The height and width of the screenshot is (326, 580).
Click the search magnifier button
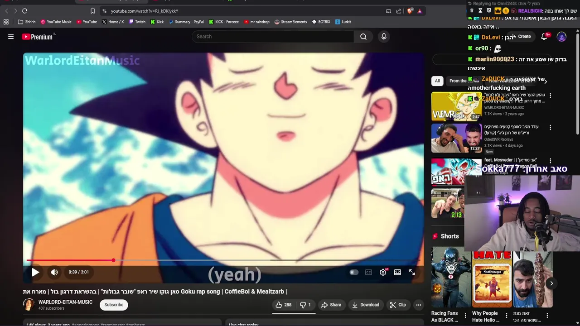[363, 37]
